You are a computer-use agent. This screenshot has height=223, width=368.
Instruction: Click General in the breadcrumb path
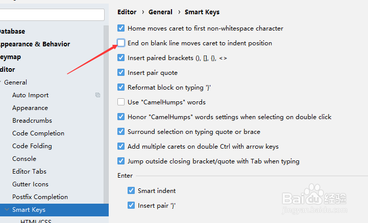pos(160,12)
